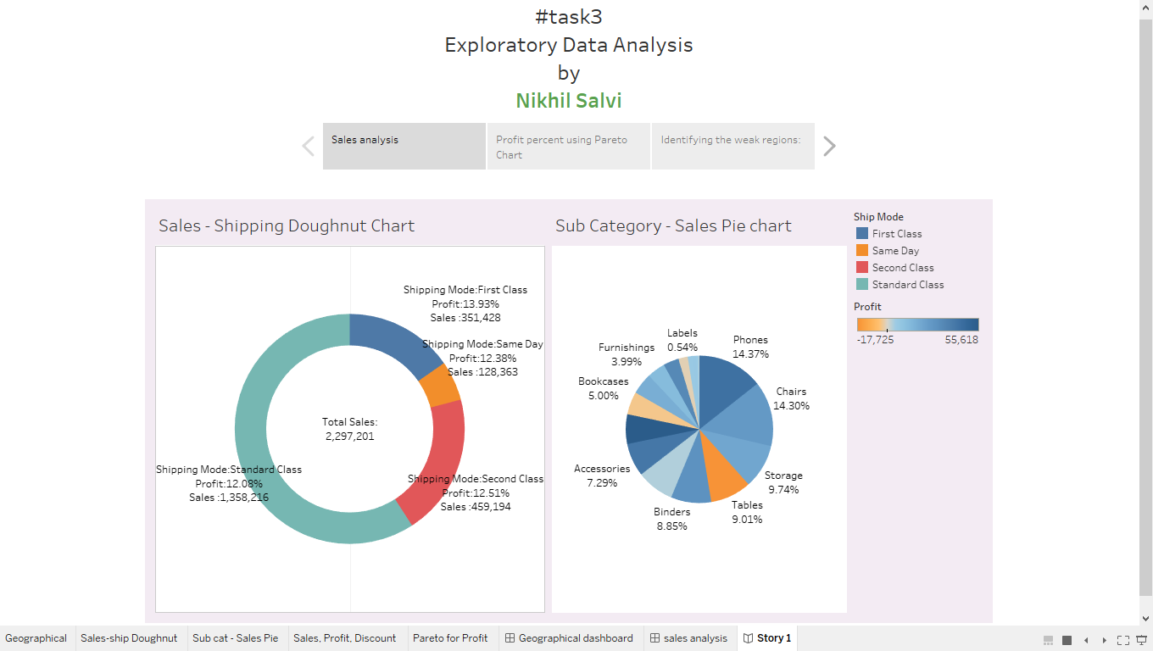
Task: Click the story icon beside Story 1
Action: coord(746,638)
